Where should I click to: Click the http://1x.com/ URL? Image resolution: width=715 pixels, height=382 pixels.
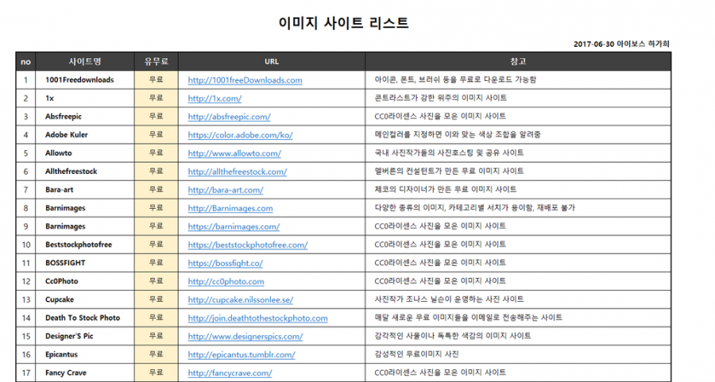click(214, 98)
